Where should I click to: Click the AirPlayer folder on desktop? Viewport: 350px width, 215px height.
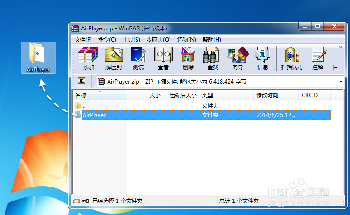click(x=38, y=58)
